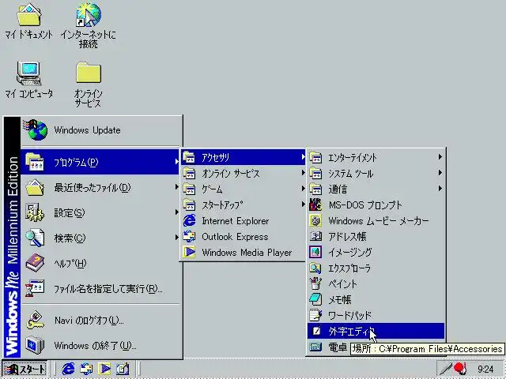The image size is (506, 379).
Task: Click the プログラム folder icon in Start menu
Action: 35,162
